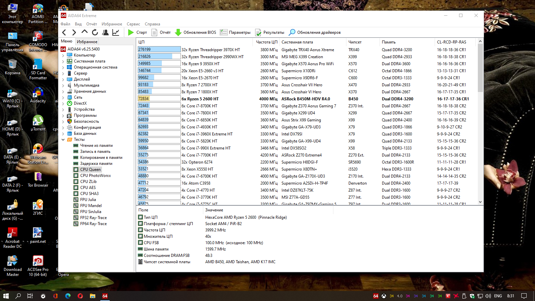Expand the Компьютер tree node
Image resolution: width=535 pixels, height=301 pixels.
point(63,55)
